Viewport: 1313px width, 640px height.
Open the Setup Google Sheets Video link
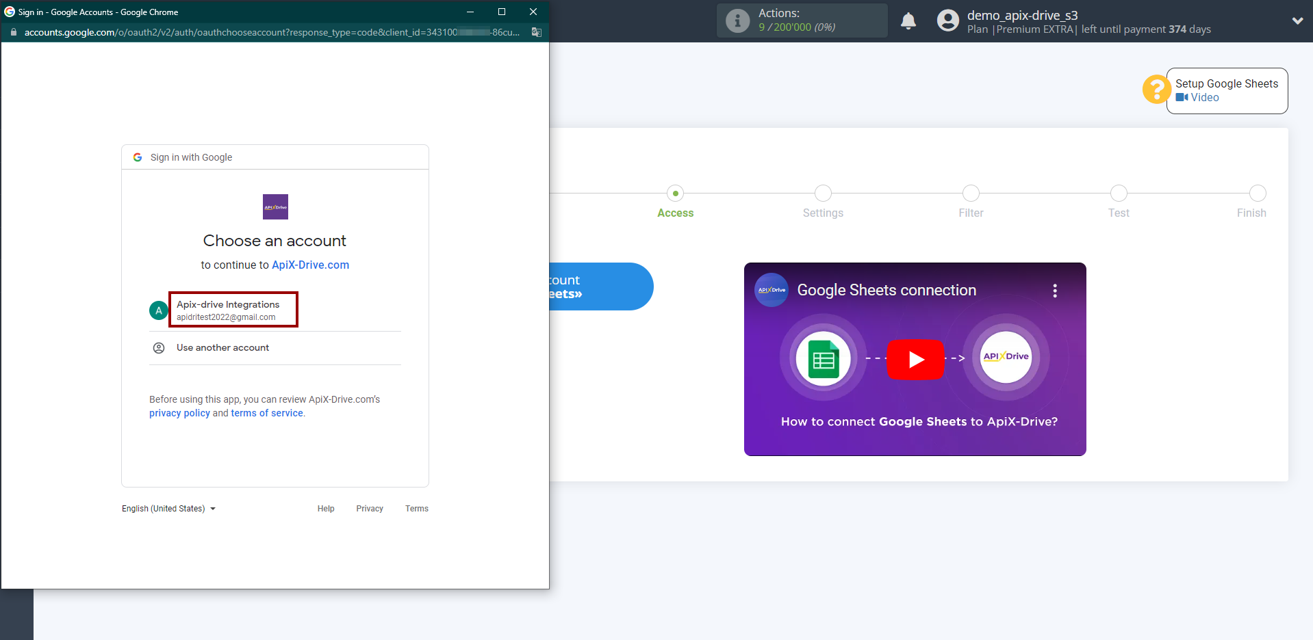click(x=1197, y=98)
